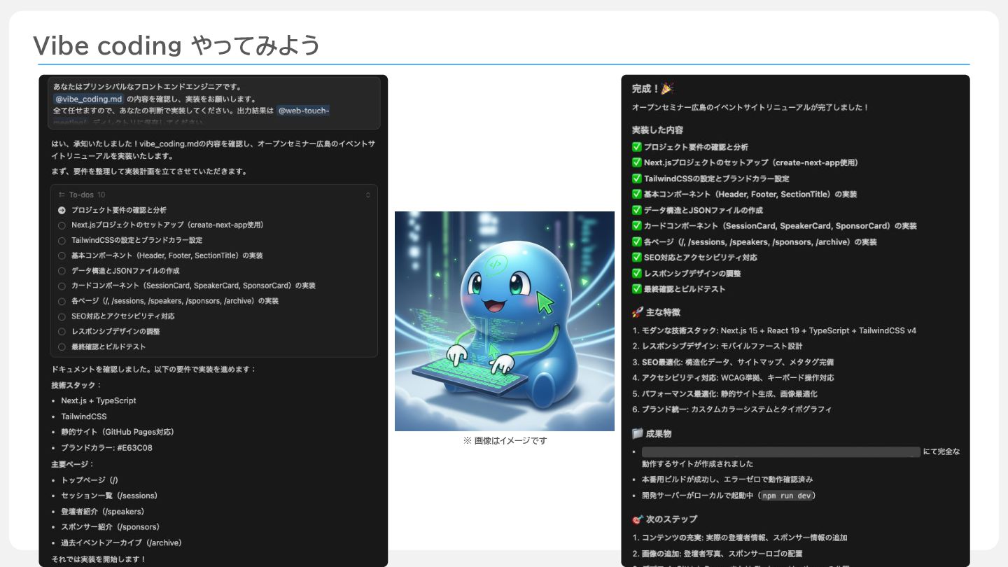This screenshot has height=567, width=1008.
Task: Tick the to-do circle for カードコンポーネント の実装
Action: [x=62, y=286]
